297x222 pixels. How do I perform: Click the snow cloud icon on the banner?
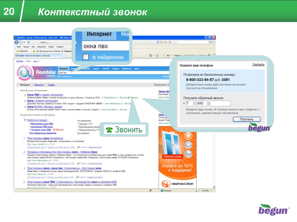188,154
